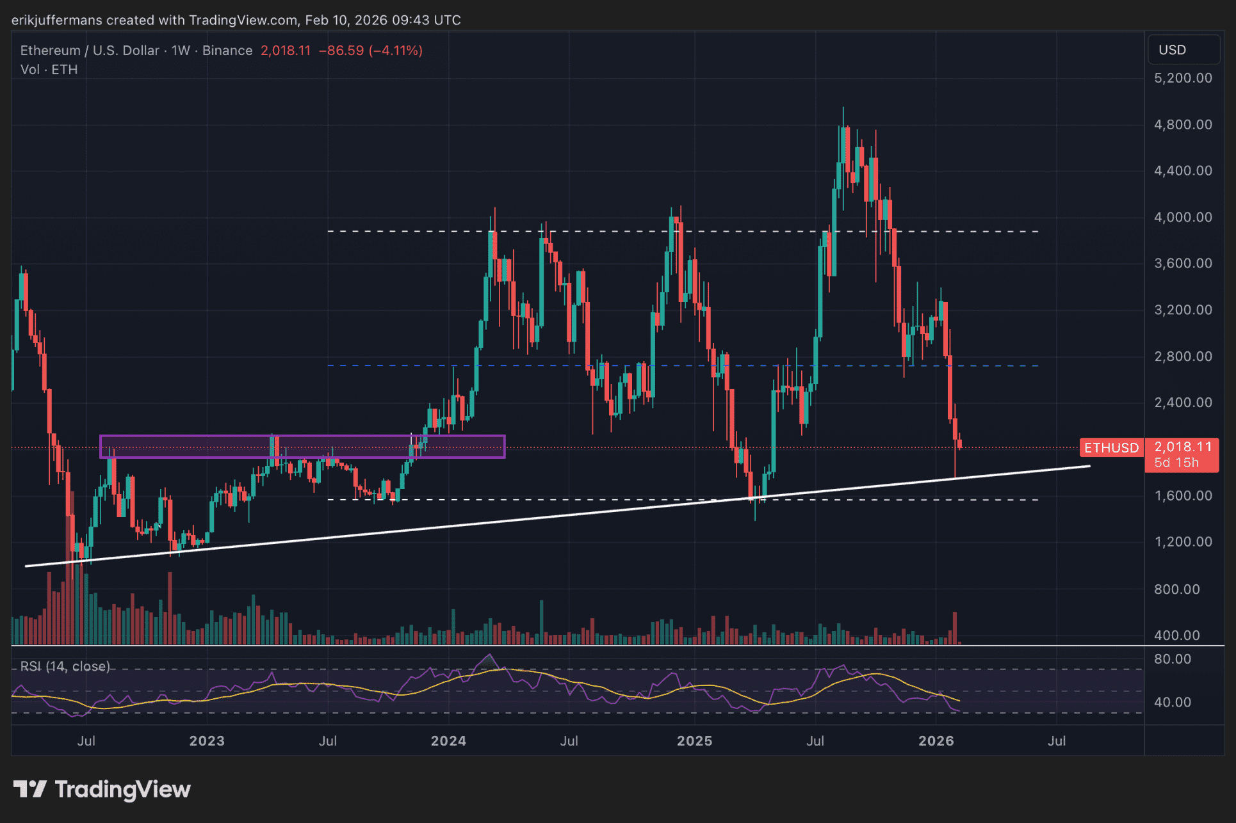Select the Vol · ETH indicator label
Image resolution: width=1236 pixels, height=823 pixels.
pyautogui.click(x=49, y=70)
